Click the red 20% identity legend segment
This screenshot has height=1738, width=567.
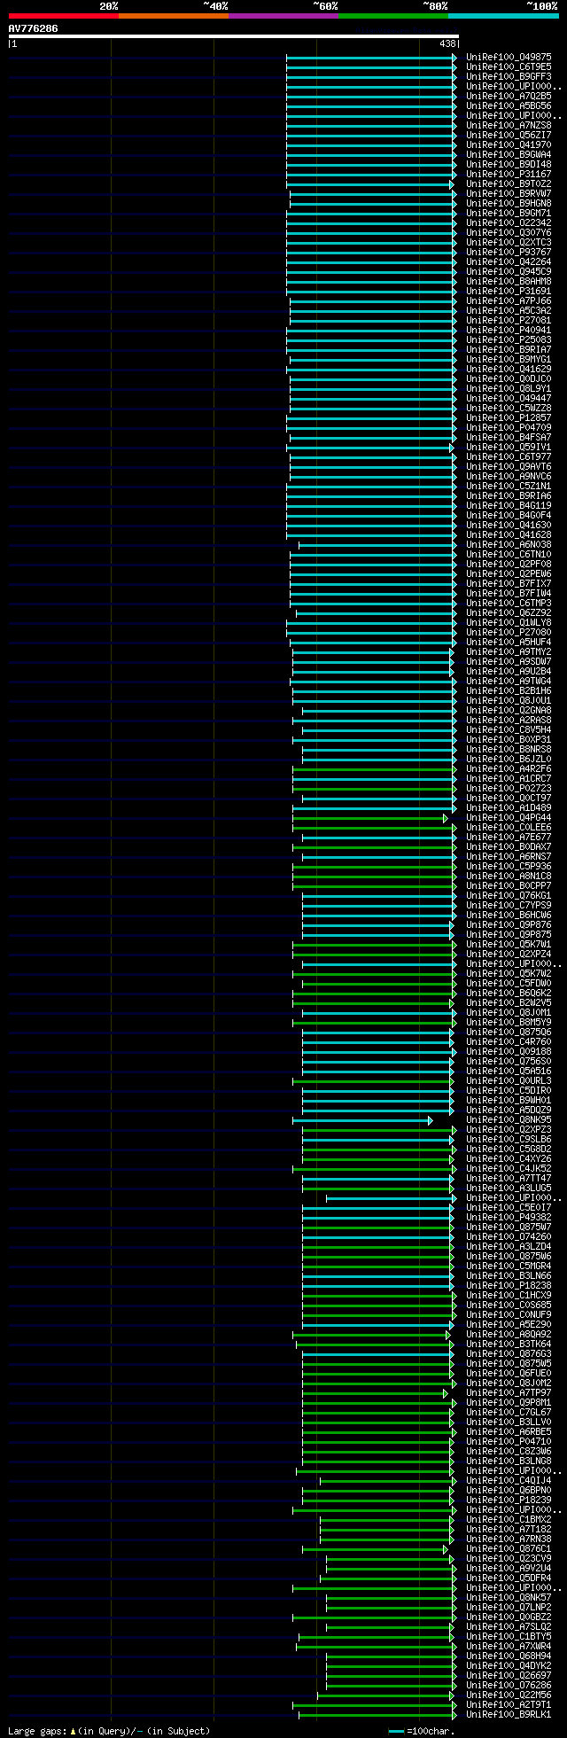click(x=64, y=16)
